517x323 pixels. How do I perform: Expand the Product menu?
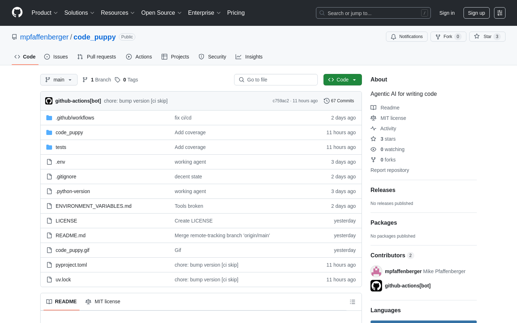click(x=45, y=13)
